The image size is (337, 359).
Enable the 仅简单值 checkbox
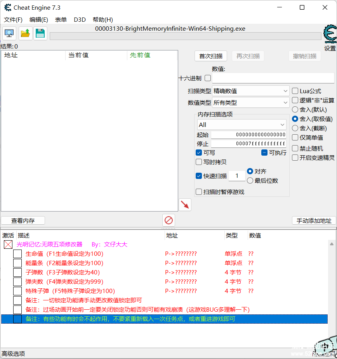(295, 137)
